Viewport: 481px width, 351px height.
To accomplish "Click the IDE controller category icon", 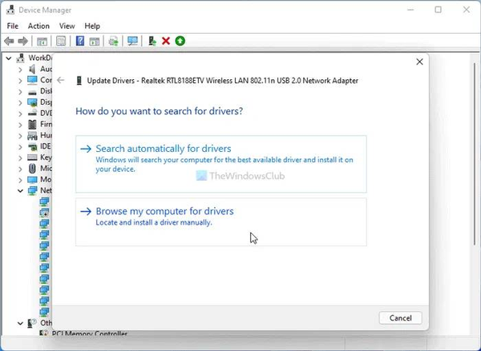I will point(32,147).
